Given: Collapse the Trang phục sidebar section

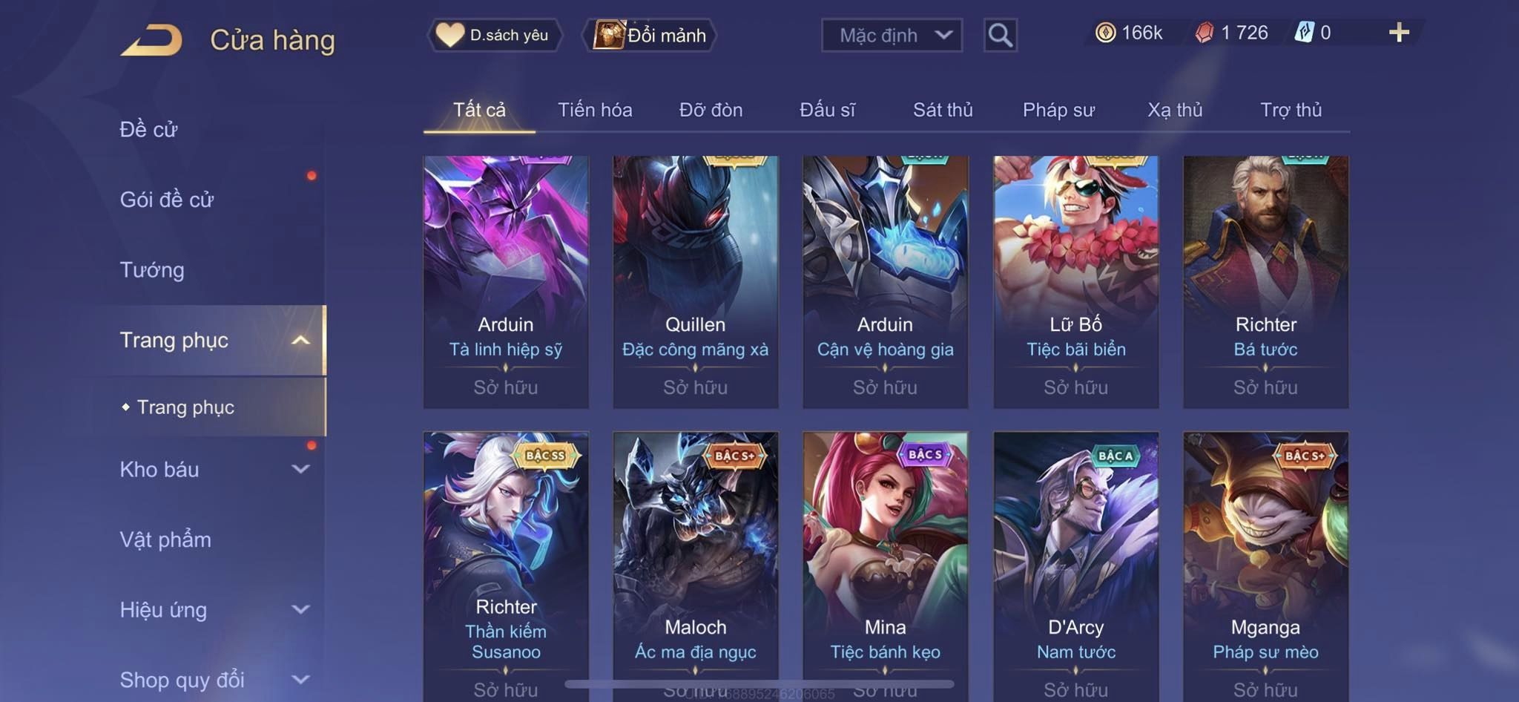Looking at the screenshot, I should (x=300, y=341).
